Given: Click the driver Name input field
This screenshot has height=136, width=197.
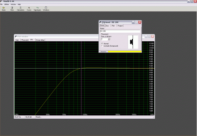Looking at the screenshot, I should point(120,31).
